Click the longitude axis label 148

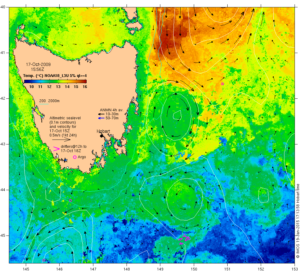(x=127, y=269)
